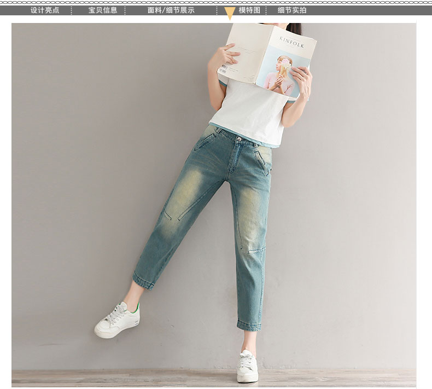432x389 pixels.
Task: Click the KINFOLK magazine title text
Action: tap(292, 42)
